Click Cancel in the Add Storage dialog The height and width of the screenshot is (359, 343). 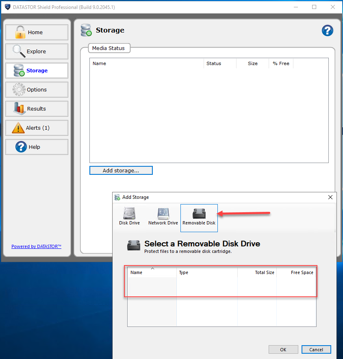[x=316, y=350]
